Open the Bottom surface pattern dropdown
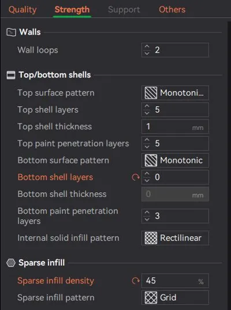This screenshot has width=231, height=310. point(175,160)
